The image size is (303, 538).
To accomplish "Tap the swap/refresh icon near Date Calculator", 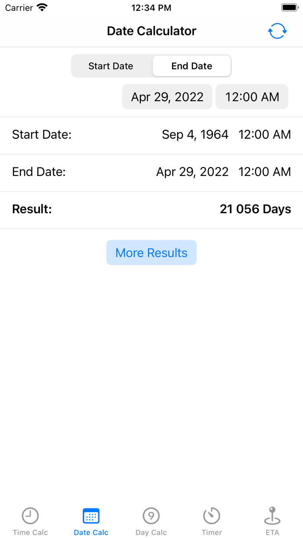I will tap(277, 31).
